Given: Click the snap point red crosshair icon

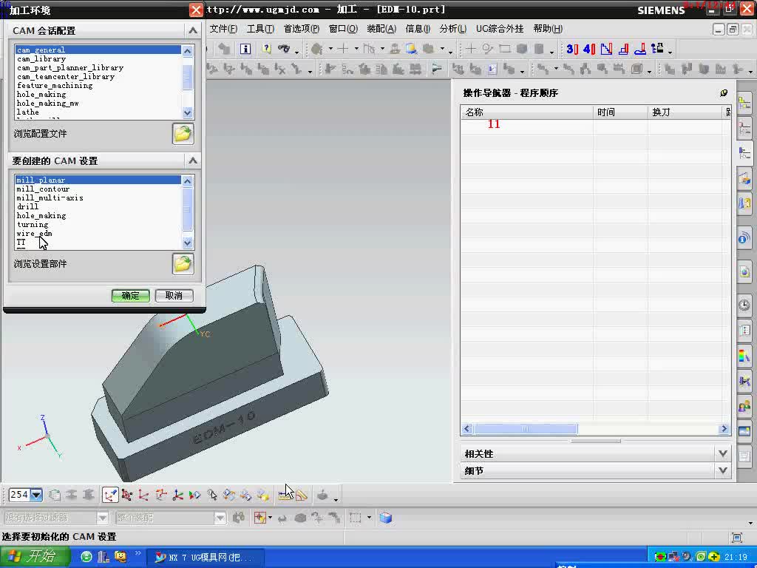Looking at the screenshot, I should 260,518.
